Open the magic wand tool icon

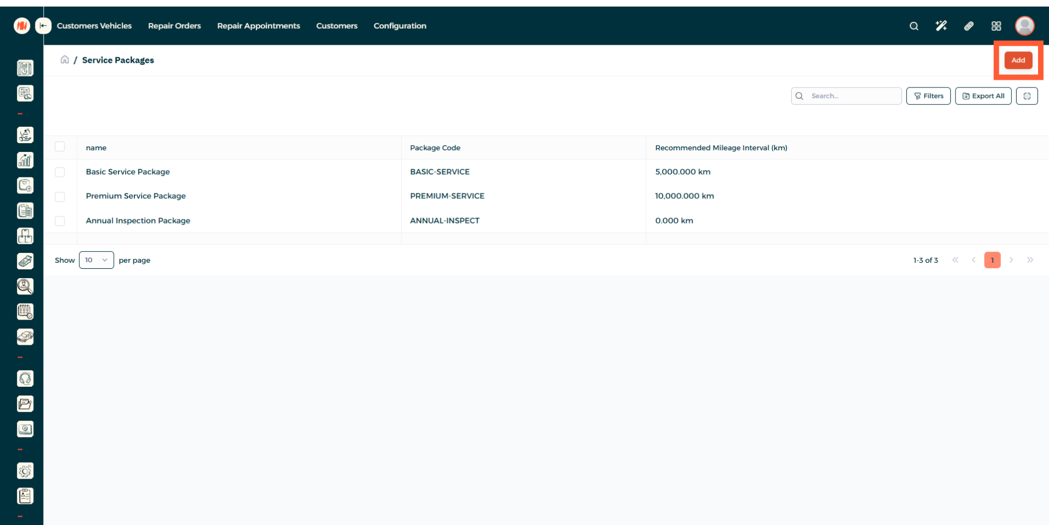(941, 26)
